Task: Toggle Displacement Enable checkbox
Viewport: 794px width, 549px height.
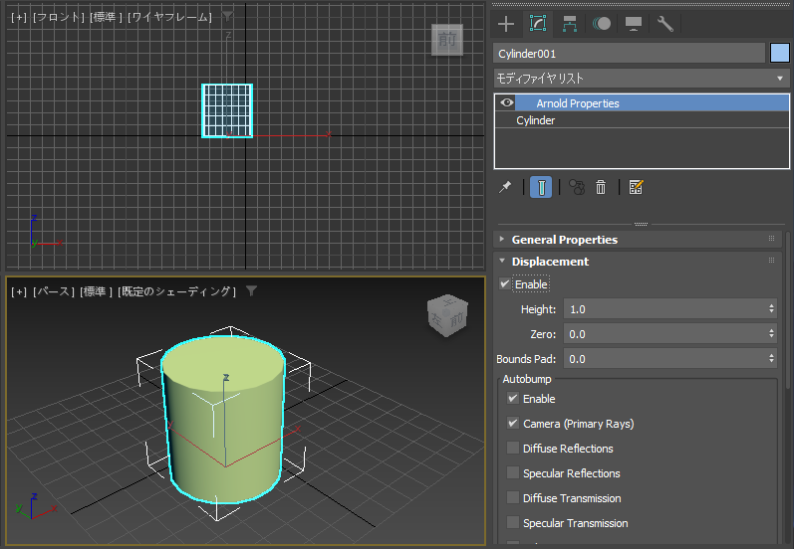Action: [504, 284]
